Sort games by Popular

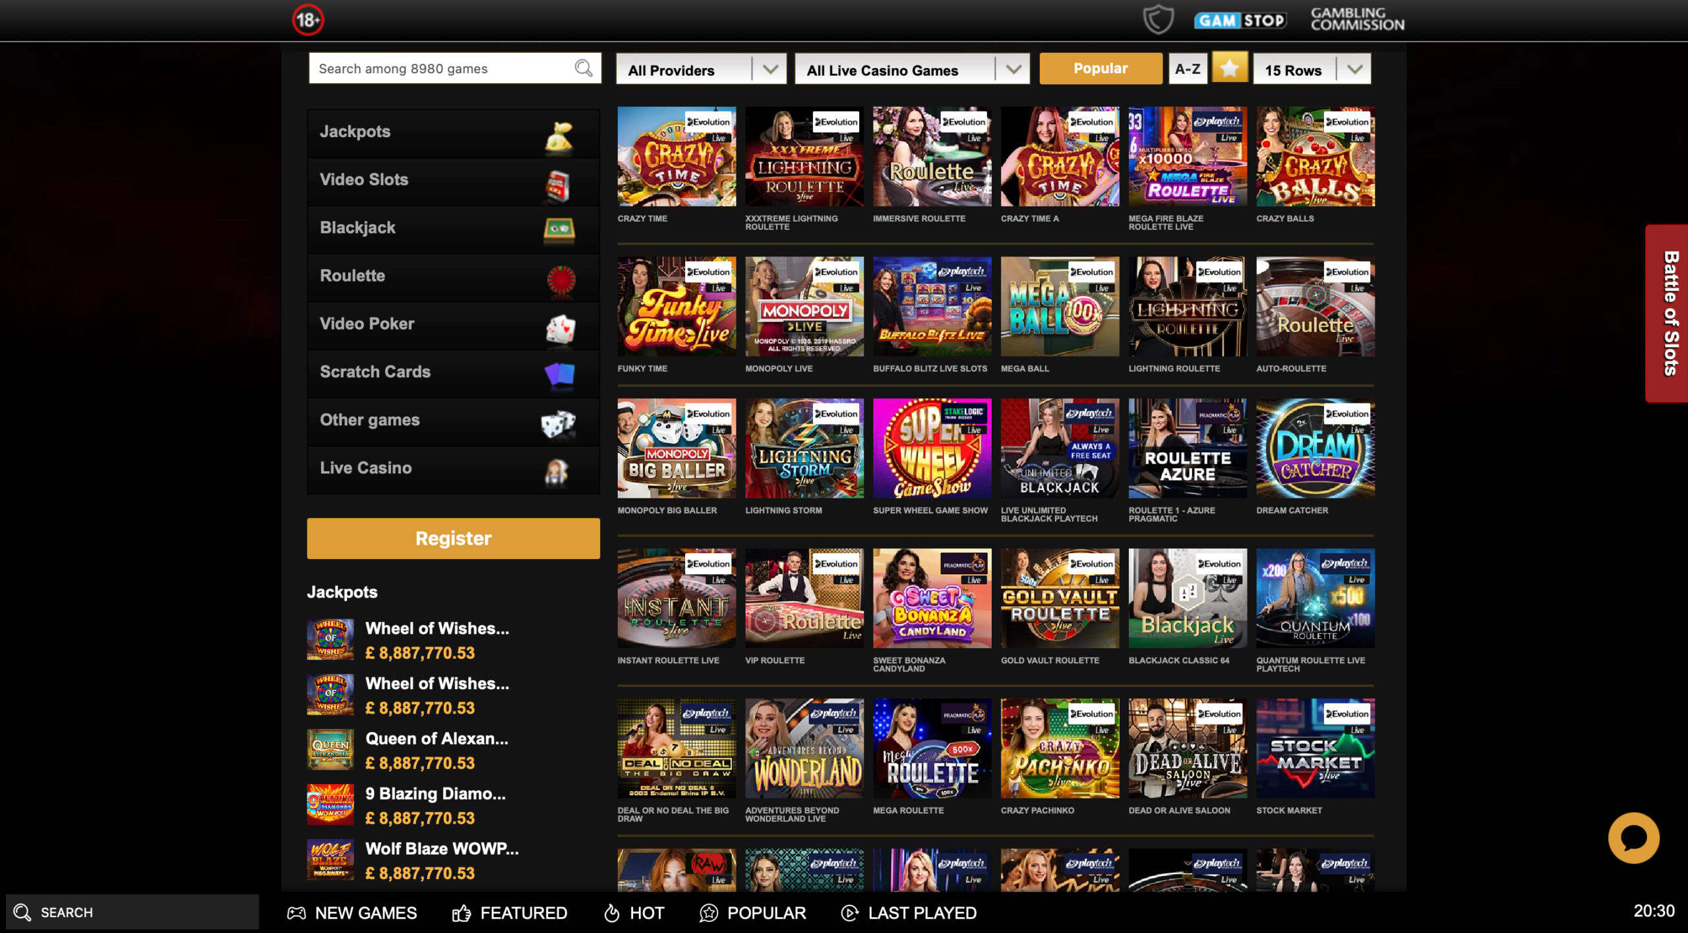pyautogui.click(x=1100, y=69)
